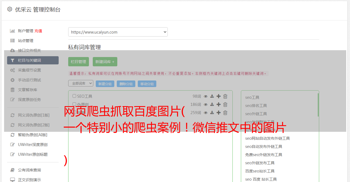Open UWriter深度原创 in the sidebar
350x182 pixels.
[x=33, y=145]
